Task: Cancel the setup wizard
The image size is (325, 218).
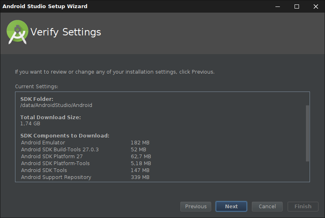Action: [x=267, y=207]
